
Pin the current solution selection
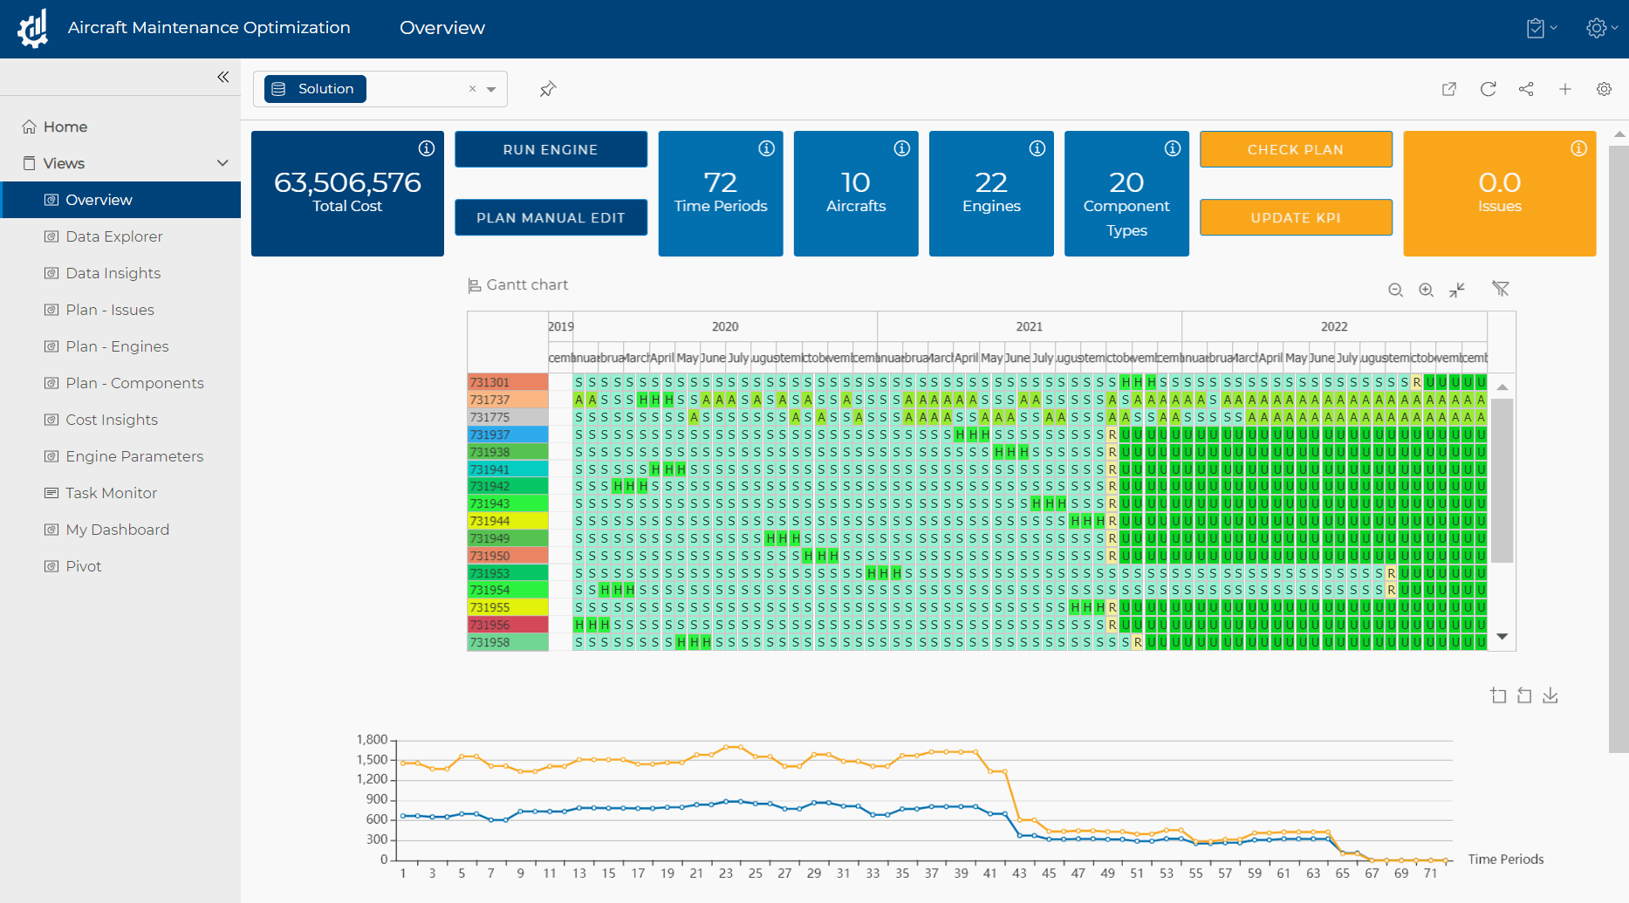coord(548,89)
